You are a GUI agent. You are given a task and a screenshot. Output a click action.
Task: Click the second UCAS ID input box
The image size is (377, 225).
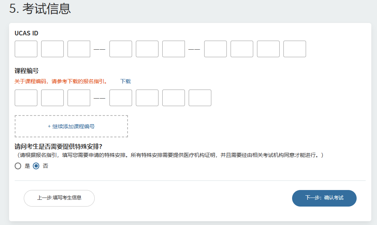pos(52,49)
